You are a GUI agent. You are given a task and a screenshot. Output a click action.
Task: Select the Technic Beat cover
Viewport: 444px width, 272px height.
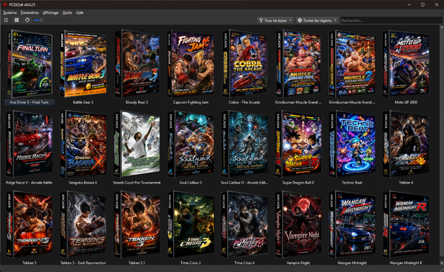pyautogui.click(x=352, y=144)
